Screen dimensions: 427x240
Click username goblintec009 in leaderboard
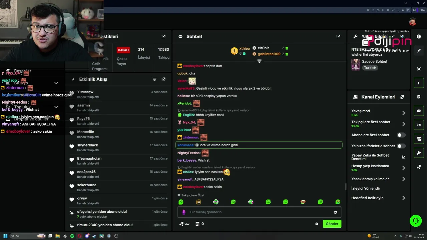click(269, 54)
